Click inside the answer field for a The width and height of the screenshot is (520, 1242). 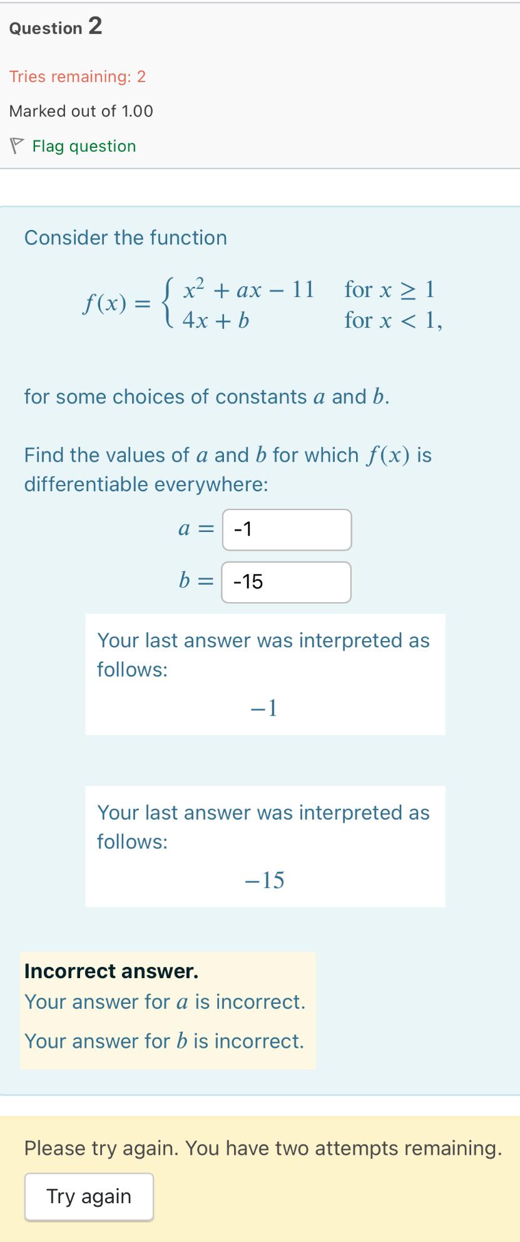point(285,530)
